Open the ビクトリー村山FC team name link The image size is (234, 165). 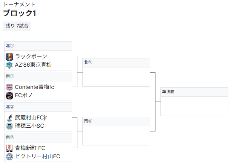(x=37, y=156)
